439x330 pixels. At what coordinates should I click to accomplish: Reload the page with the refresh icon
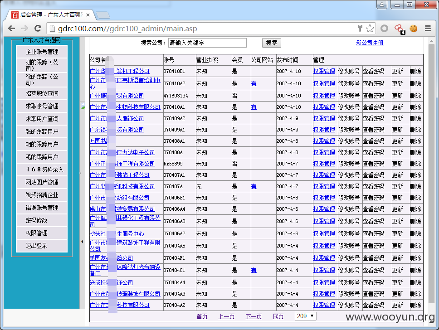(38, 28)
